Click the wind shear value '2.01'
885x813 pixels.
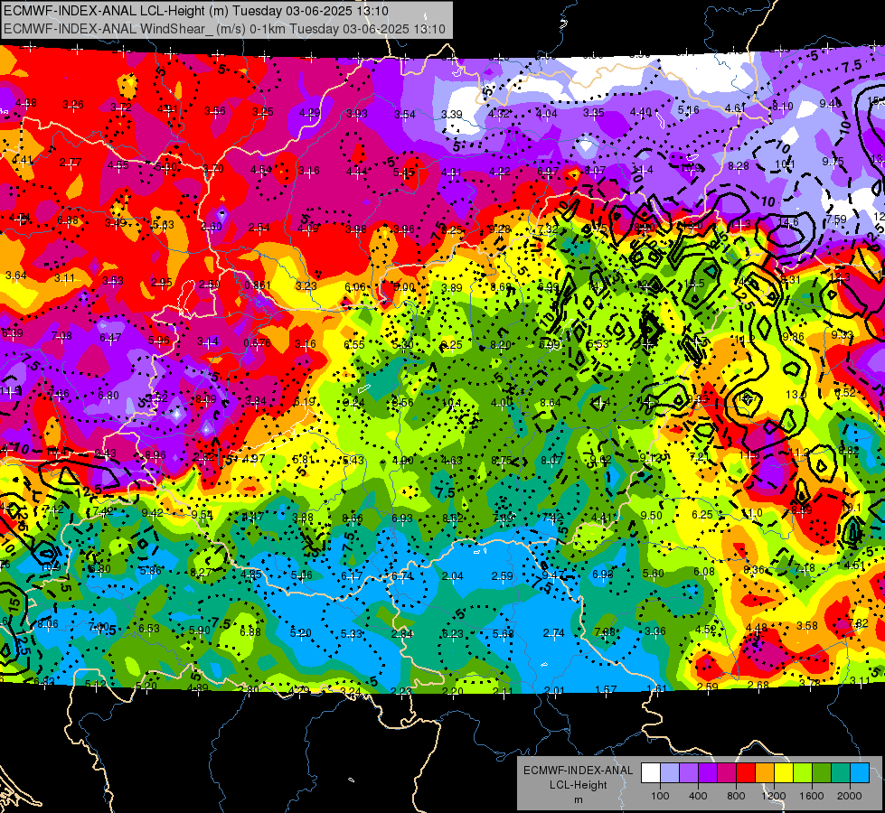tap(553, 691)
